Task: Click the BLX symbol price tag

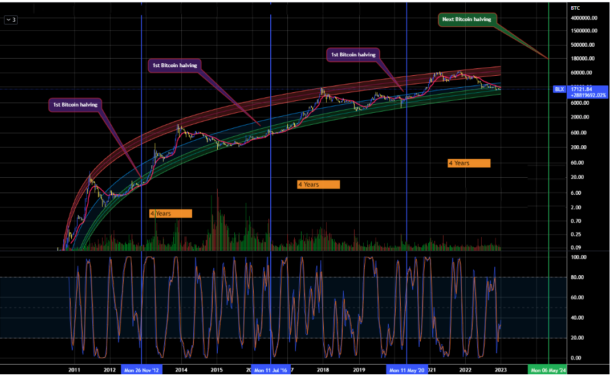Action: 559,89
